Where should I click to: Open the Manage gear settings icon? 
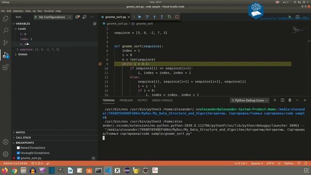pos(5,154)
